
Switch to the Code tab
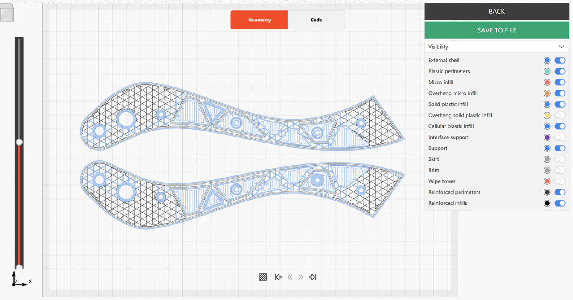316,20
